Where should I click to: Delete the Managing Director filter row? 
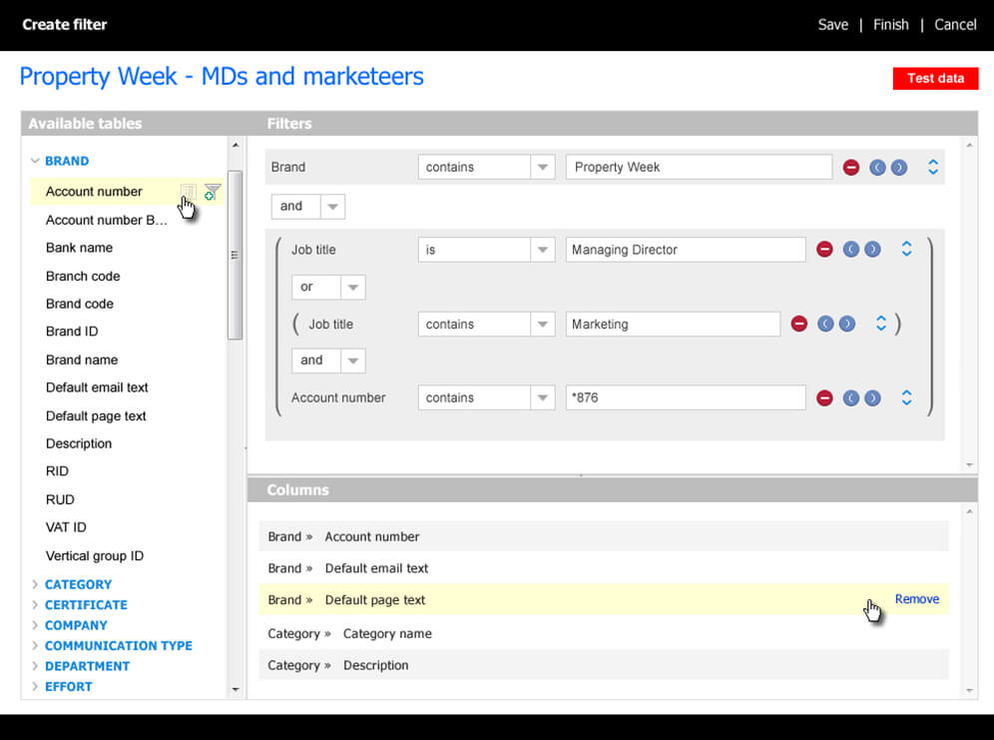tap(824, 250)
